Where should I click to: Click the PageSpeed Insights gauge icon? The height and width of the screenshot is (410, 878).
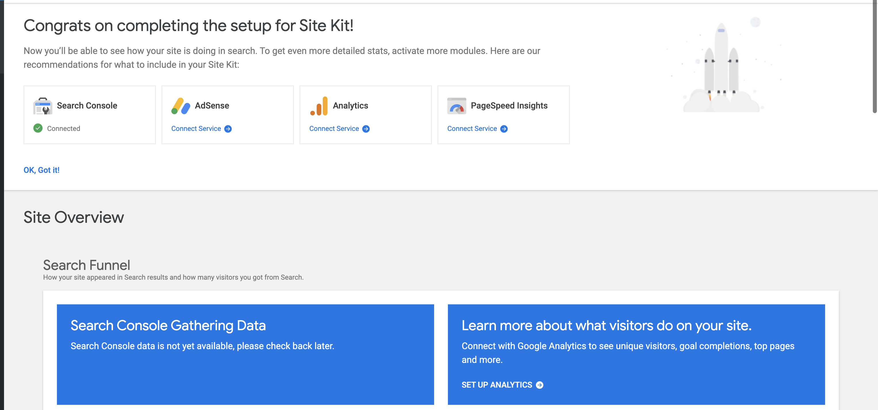click(x=457, y=106)
